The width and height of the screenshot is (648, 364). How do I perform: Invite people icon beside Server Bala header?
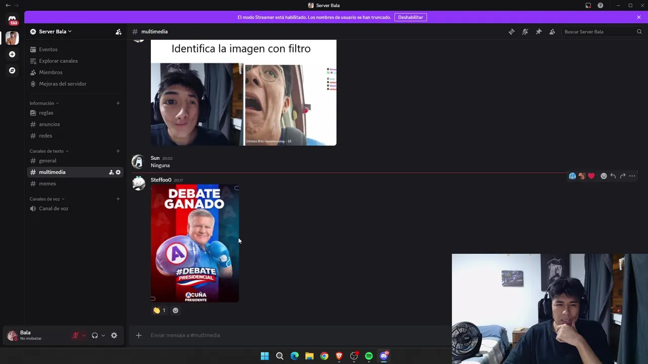(118, 31)
